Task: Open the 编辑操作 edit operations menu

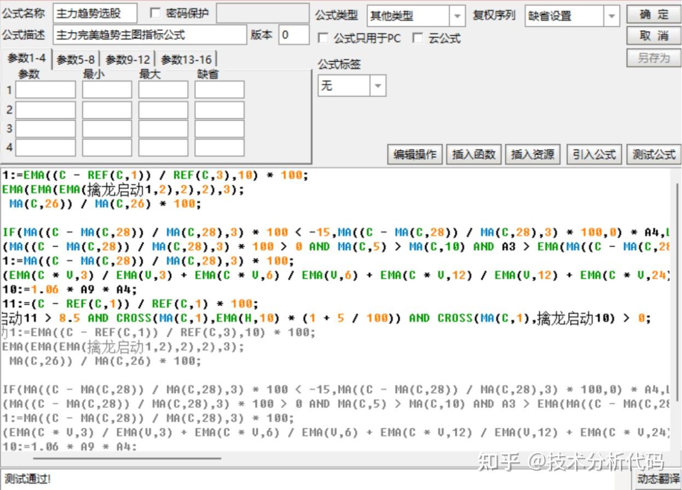Action: click(x=415, y=154)
